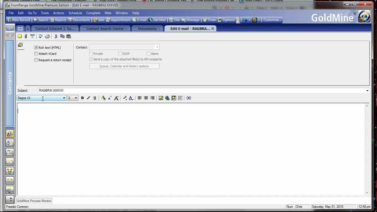Open the Schedule menu

pyautogui.click(x=75, y=13)
